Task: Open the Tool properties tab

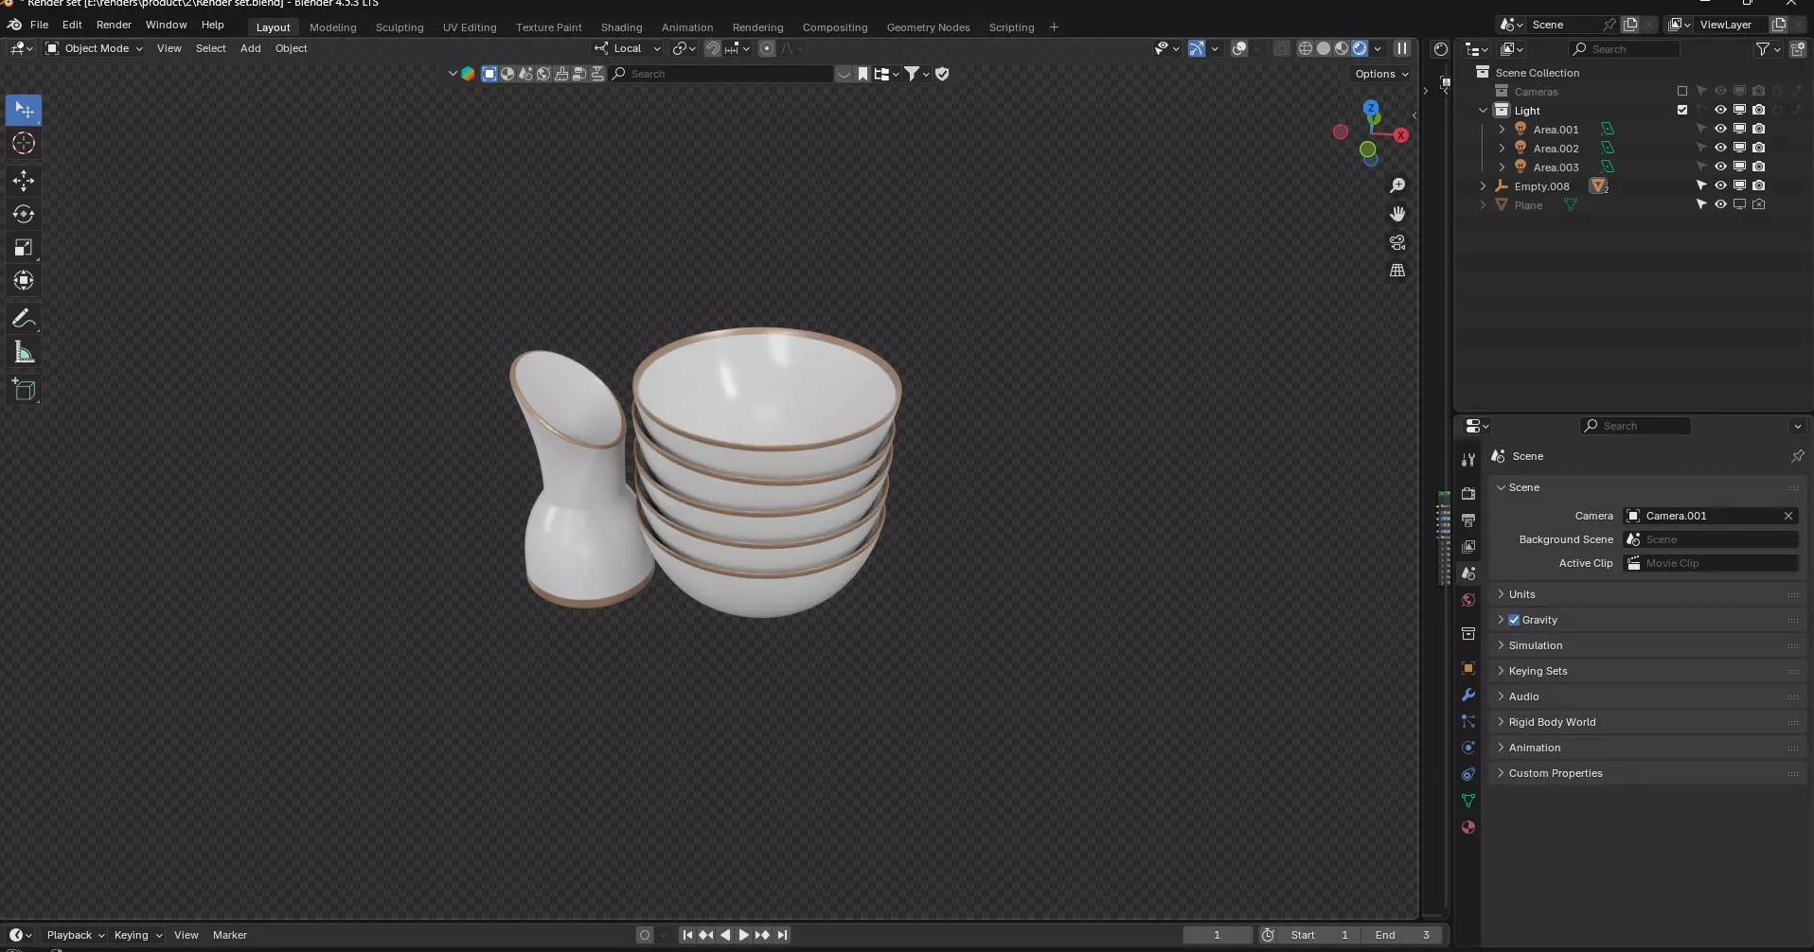Action: point(1468,460)
